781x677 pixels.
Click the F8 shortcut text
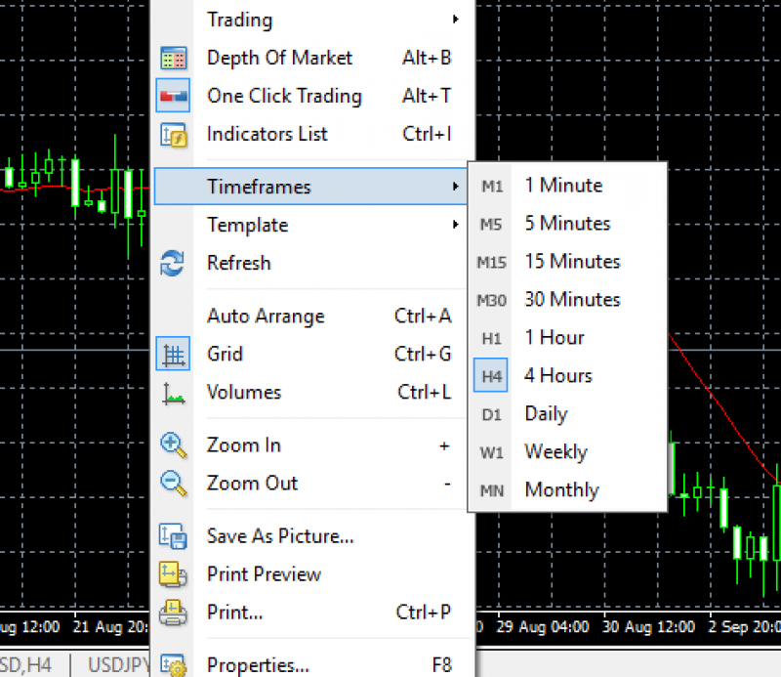(441, 665)
